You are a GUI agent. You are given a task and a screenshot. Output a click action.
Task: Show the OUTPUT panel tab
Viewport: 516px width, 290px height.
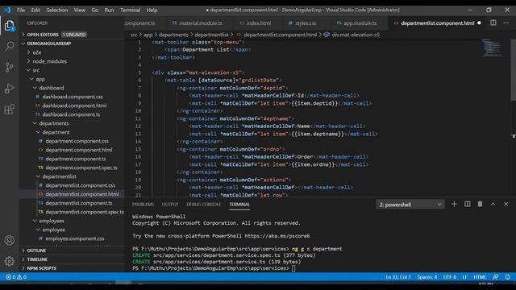pos(170,204)
